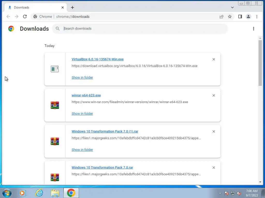Open Windows Explorer from taskbar
Image resolution: width=265 pixels, height=198 pixels.
tap(55, 193)
